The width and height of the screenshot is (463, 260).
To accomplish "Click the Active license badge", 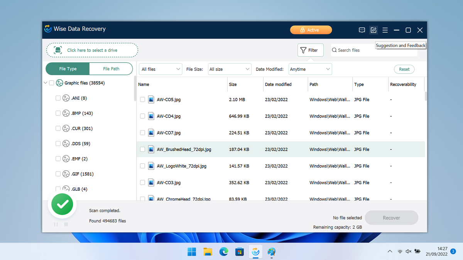I will [311, 30].
